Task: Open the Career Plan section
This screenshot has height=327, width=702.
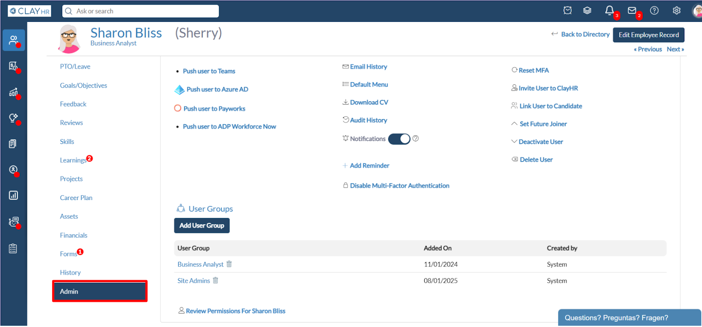Action: [x=76, y=197]
